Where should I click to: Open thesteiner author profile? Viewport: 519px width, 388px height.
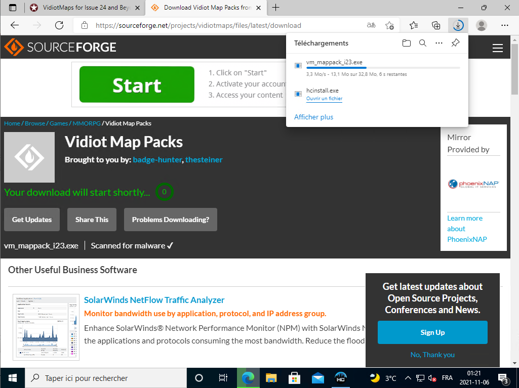point(204,160)
